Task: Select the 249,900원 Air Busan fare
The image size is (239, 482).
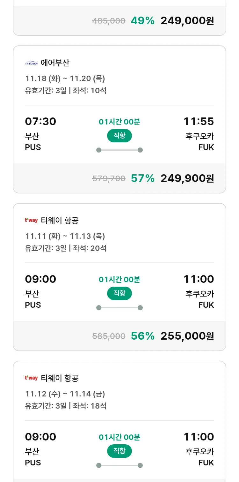Action: [187, 178]
